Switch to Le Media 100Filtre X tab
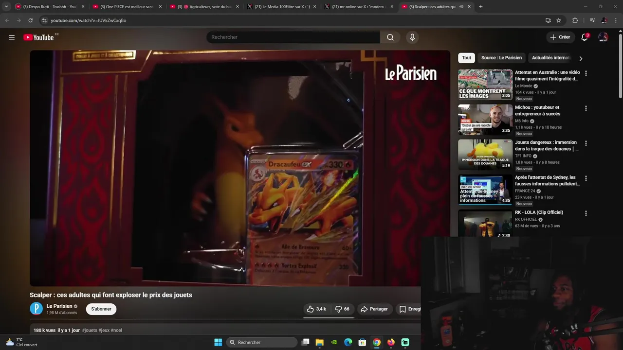This screenshot has height=350, width=623. pyautogui.click(x=281, y=7)
